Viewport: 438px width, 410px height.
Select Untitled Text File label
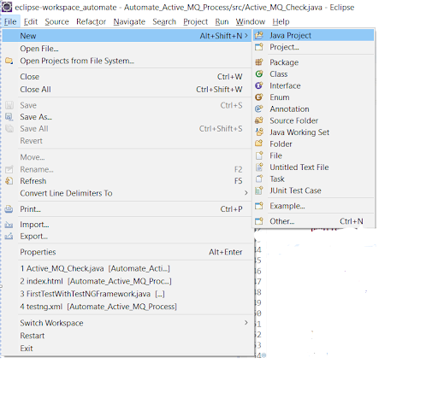click(x=299, y=167)
